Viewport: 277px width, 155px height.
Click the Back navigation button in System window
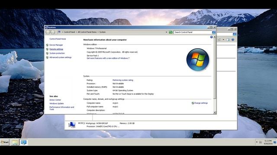(x=48, y=32)
